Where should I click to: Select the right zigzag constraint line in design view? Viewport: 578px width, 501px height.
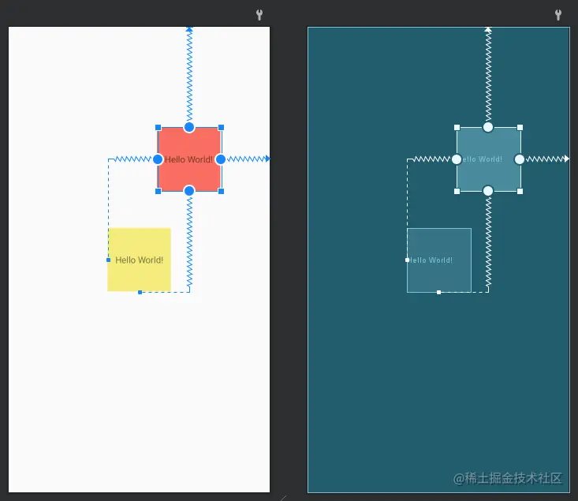[248, 159]
